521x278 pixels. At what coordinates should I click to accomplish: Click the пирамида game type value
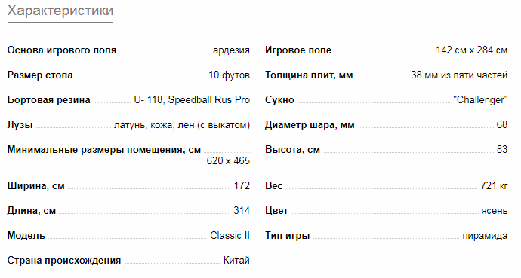tap(485, 236)
